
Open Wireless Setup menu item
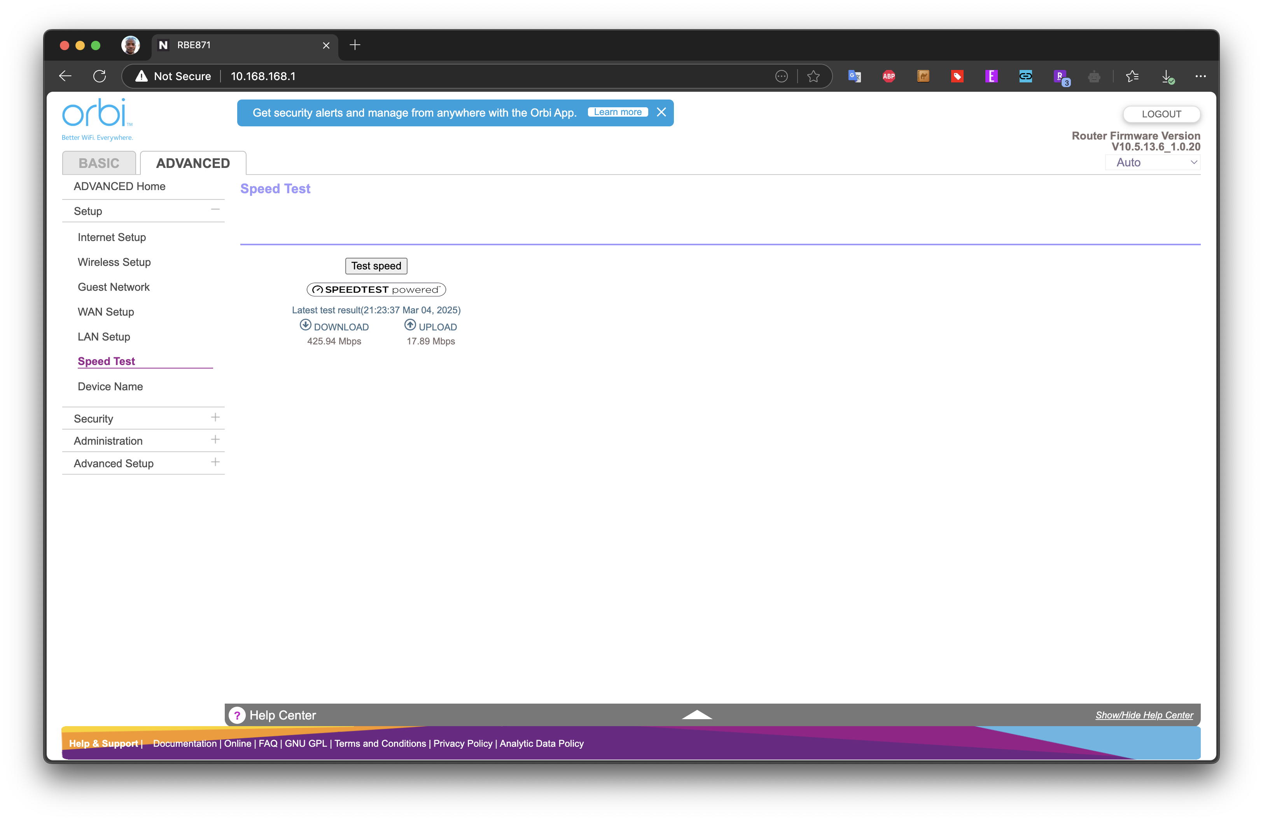pyautogui.click(x=114, y=262)
